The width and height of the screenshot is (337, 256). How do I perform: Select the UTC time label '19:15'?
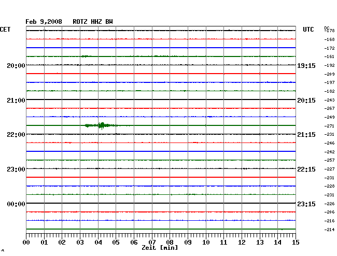click(306, 65)
